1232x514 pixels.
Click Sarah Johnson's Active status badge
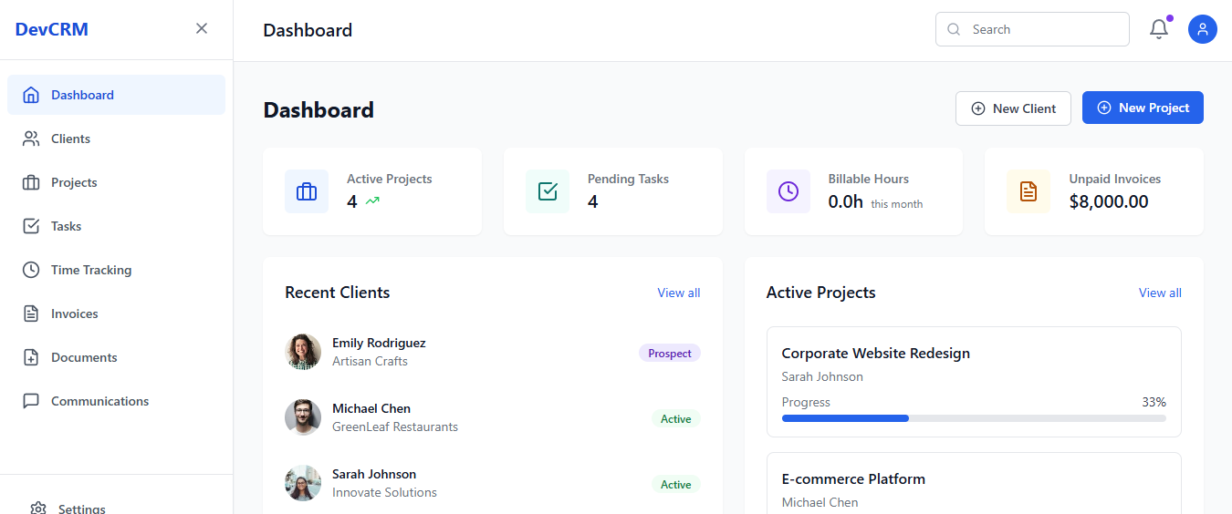click(676, 484)
